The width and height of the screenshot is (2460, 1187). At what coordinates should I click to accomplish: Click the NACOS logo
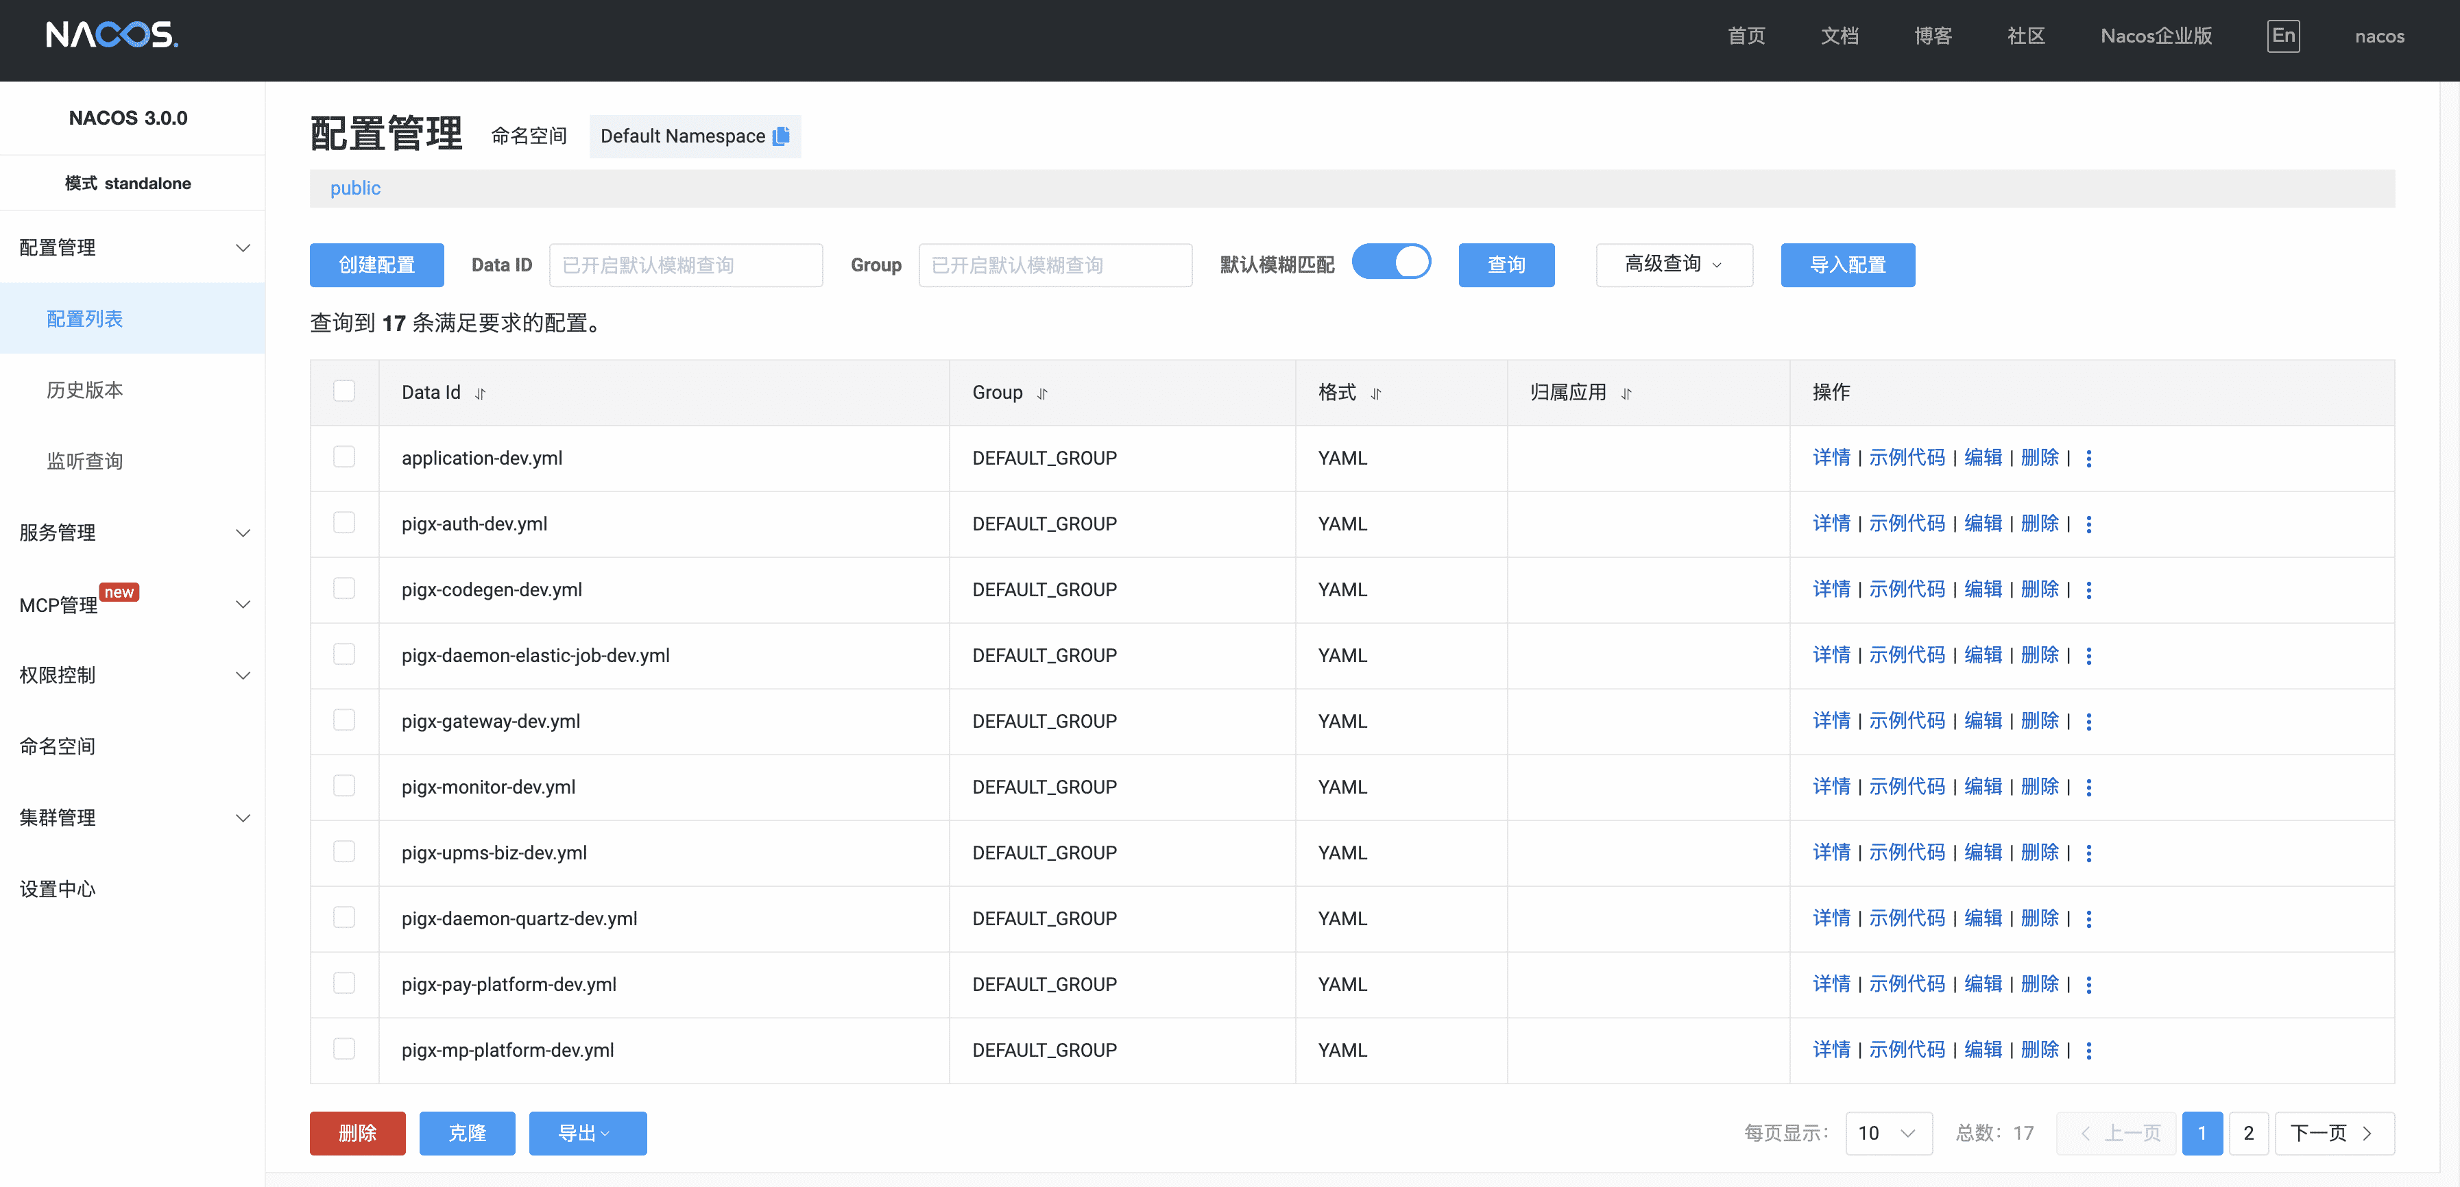click(112, 36)
